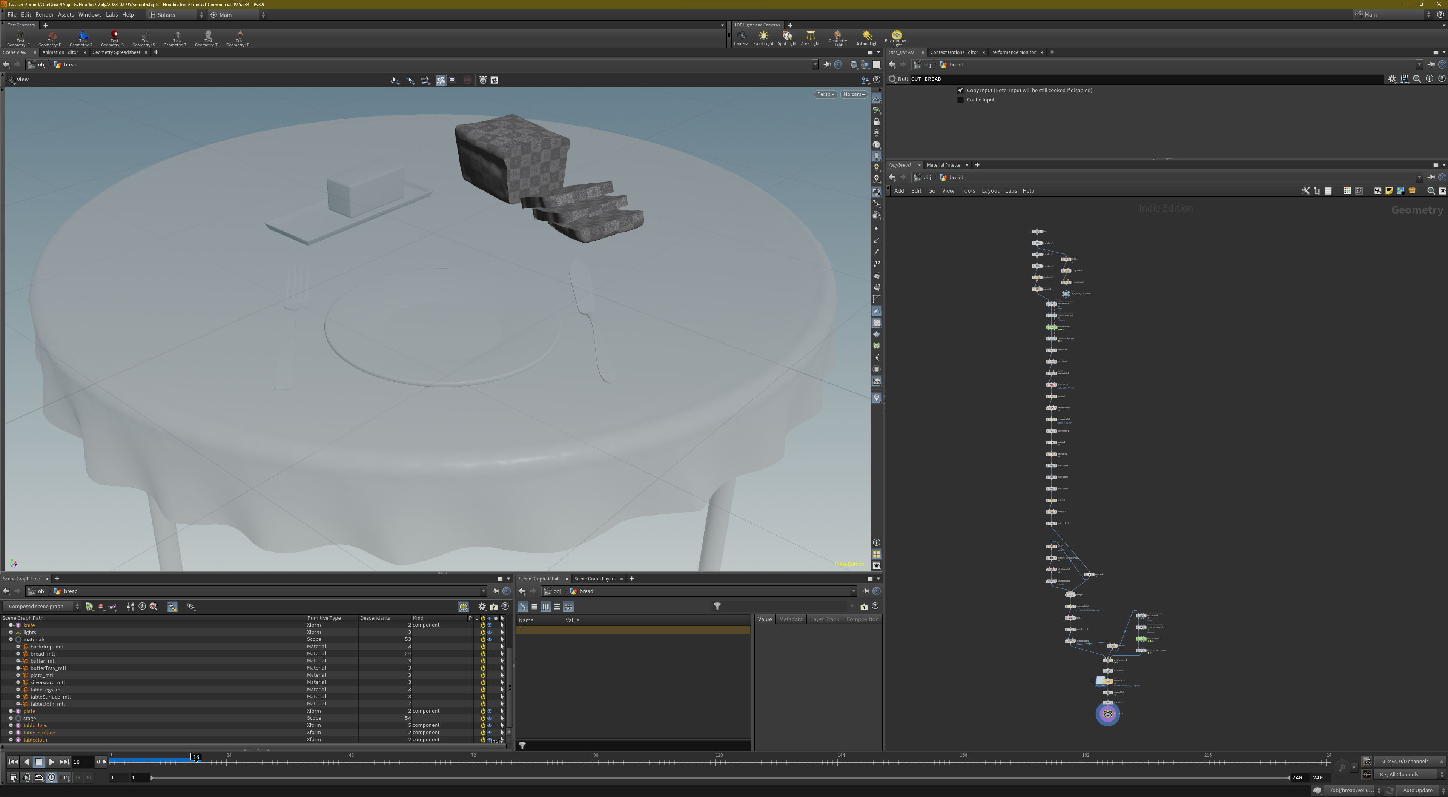
Task: Show node info from the parameter pane info icon
Action: coord(1430,79)
